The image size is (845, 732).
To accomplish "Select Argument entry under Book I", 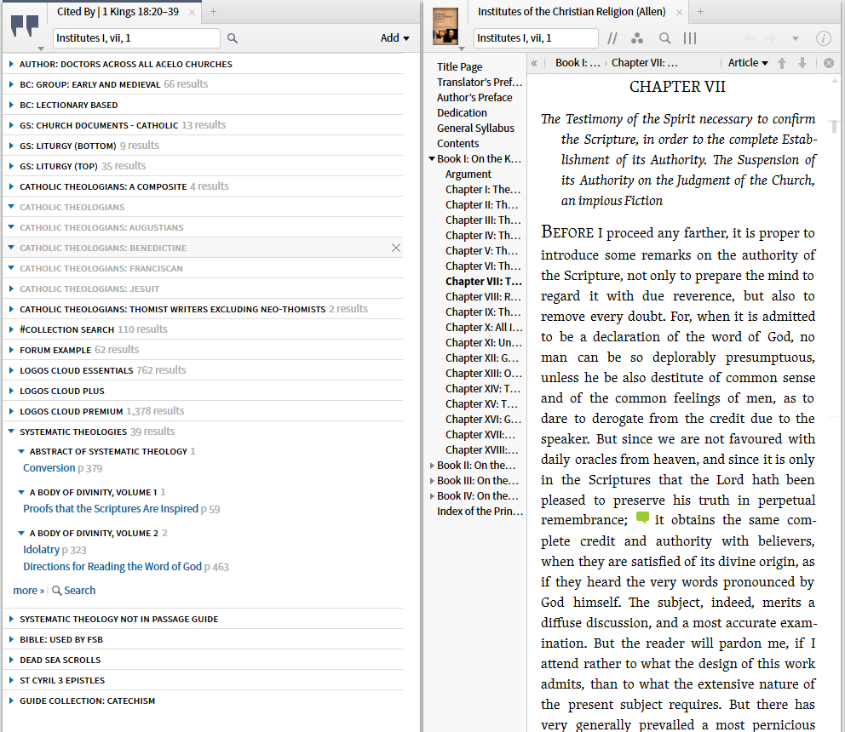I will [468, 174].
